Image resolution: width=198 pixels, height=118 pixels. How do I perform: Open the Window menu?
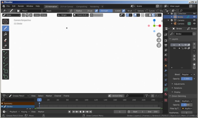click(30, 6)
